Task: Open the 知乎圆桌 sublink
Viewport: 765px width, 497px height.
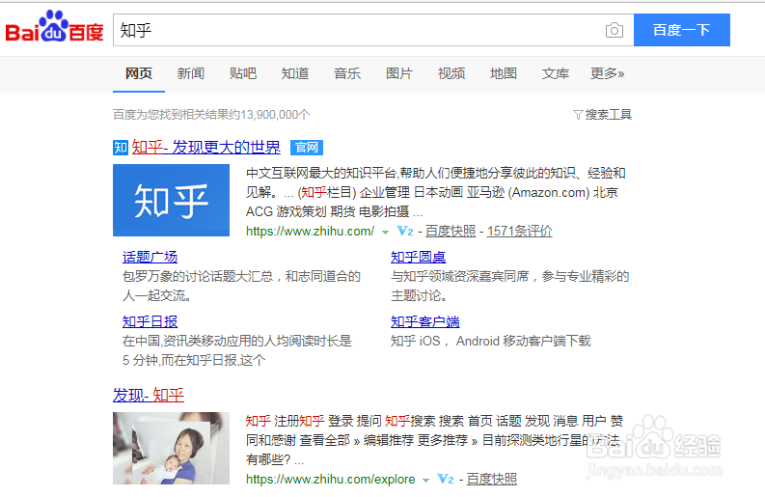Action: [x=418, y=258]
